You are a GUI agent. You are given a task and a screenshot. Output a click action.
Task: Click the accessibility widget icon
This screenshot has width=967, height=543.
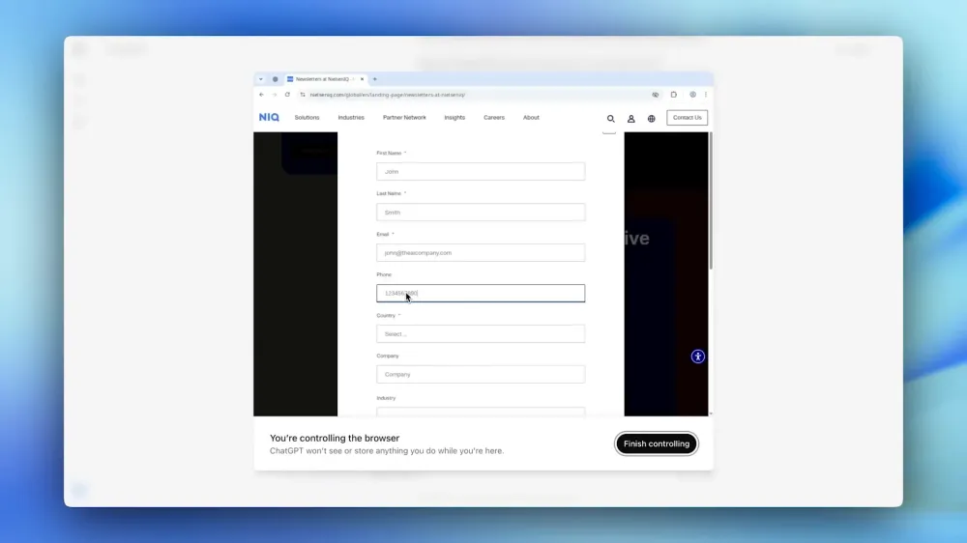pos(697,357)
